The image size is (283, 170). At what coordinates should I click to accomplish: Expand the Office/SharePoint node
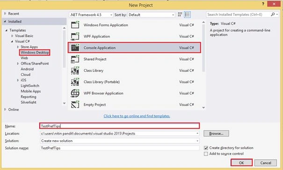click(18, 63)
